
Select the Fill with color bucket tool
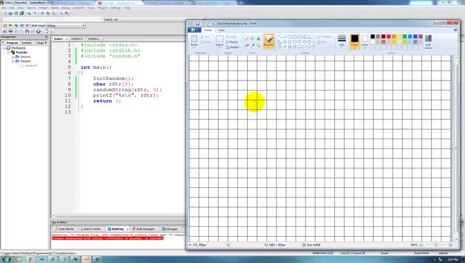252,38
